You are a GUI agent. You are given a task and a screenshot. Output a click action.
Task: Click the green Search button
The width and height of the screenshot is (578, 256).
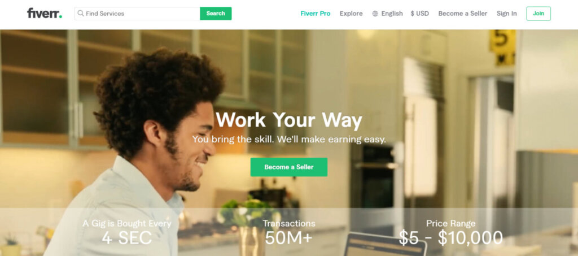(216, 13)
